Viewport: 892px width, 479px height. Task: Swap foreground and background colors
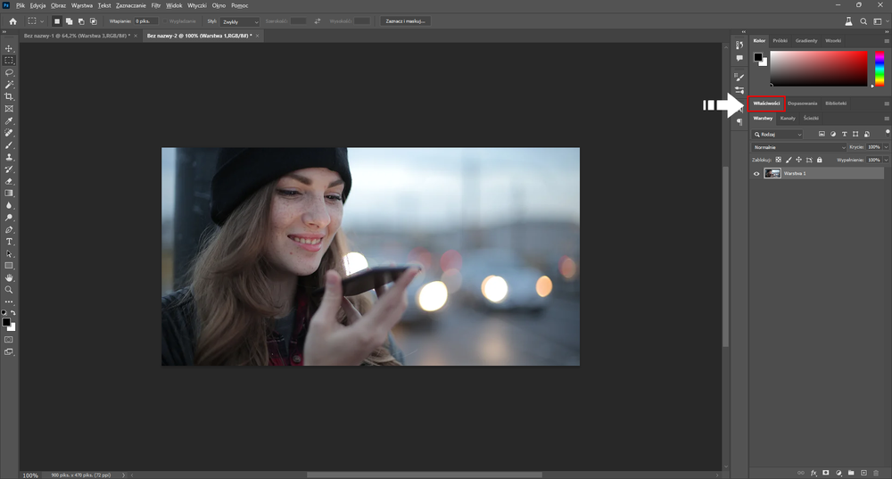coord(13,313)
